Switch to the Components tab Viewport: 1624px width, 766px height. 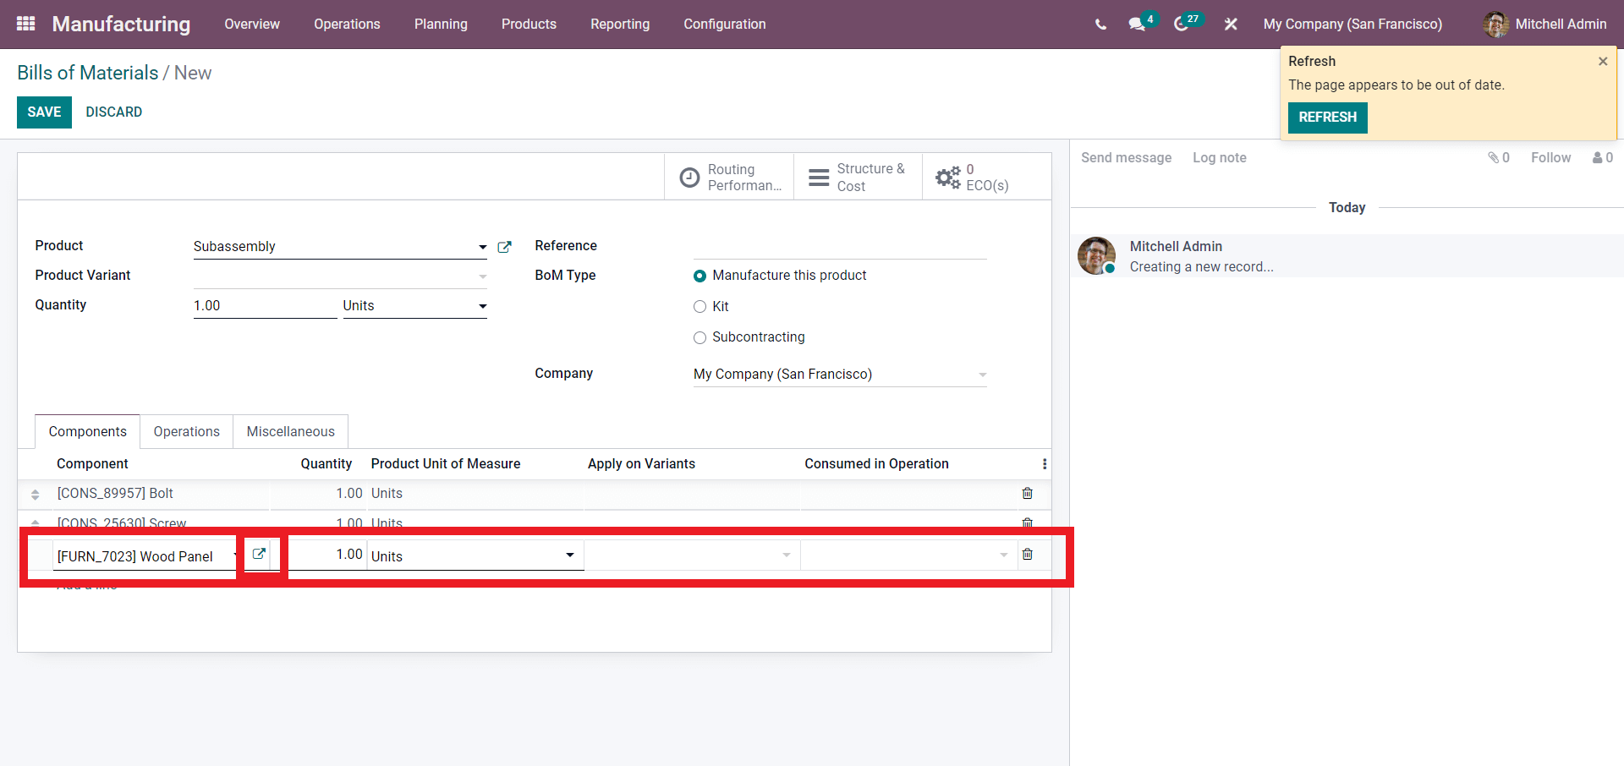(x=87, y=431)
